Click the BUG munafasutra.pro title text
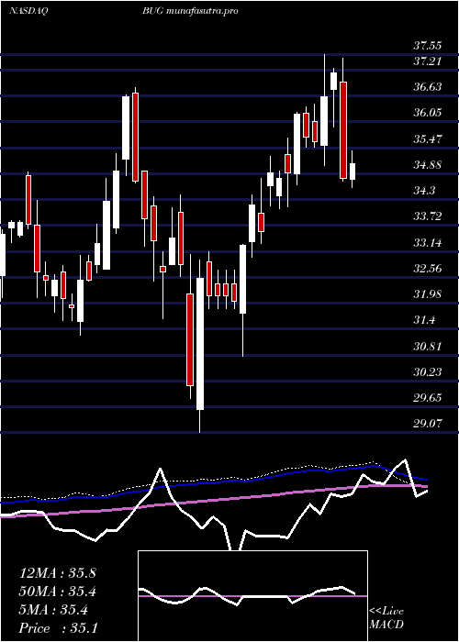Screen dimensions: 459x642 coord(190,11)
